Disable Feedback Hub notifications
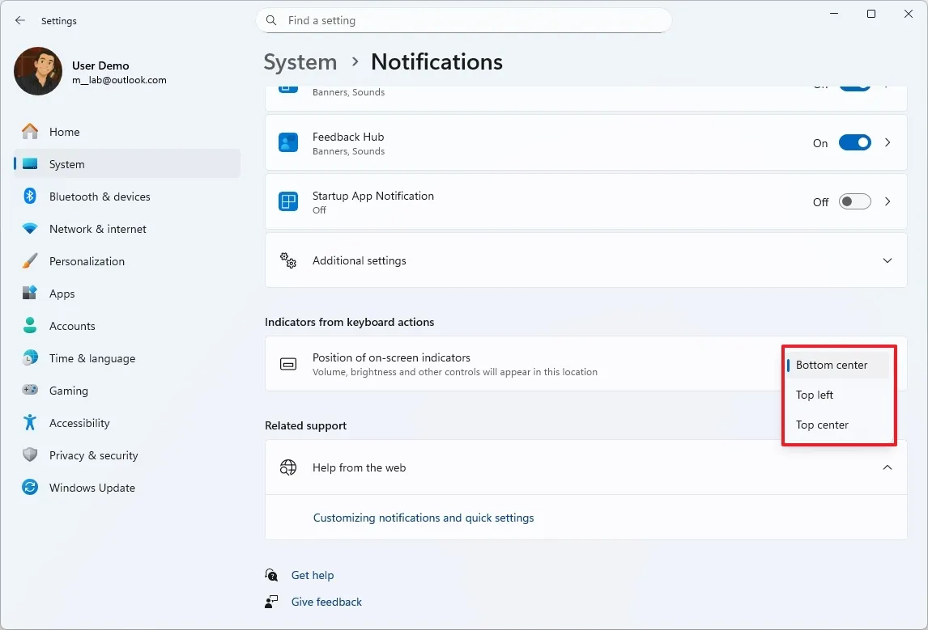928x630 pixels. [854, 142]
